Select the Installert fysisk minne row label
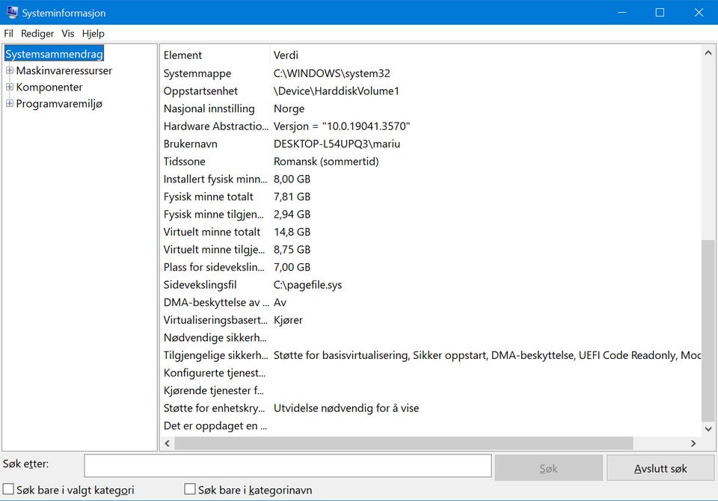The height and width of the screenshot is (501, 718). [x=215, y=179]
